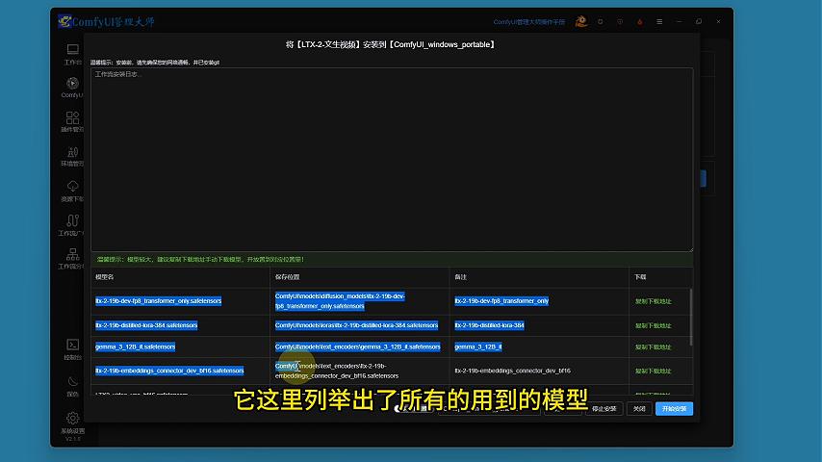
Task: Click the refresh icon in title bar
Action: click(601, 21)
